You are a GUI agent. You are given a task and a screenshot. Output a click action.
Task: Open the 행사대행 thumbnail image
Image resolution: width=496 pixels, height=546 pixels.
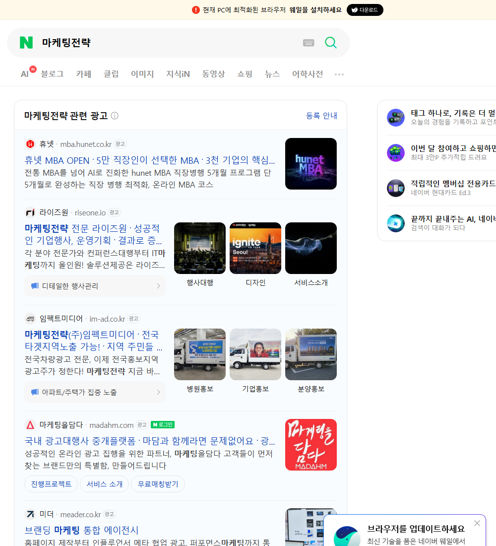pyautogui.click(x=200, y=248)
